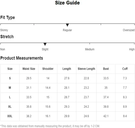Image resolution: width=135 pixels, height=128 pixels.
Task: Select the Oversized fit label
Action: [x=129, y=30]
